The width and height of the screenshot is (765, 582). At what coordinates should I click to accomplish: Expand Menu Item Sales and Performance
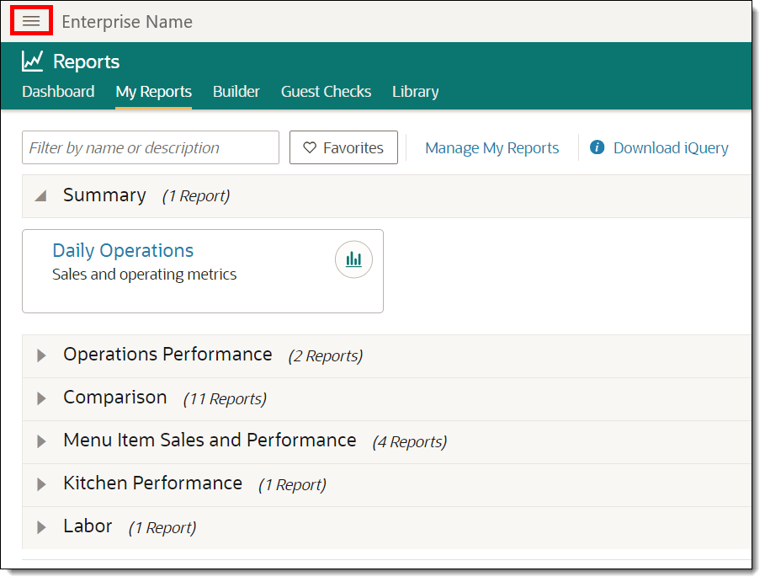tap(41, 441)
